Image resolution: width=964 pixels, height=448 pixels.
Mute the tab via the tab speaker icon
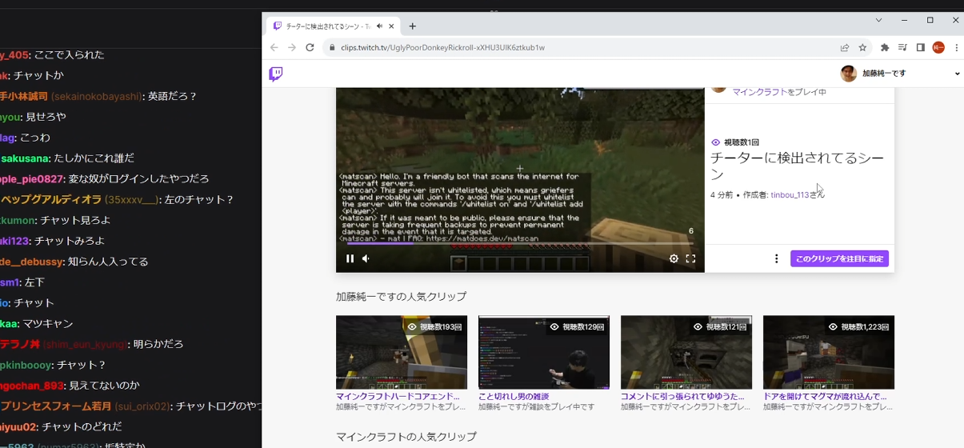pos(379,26)
